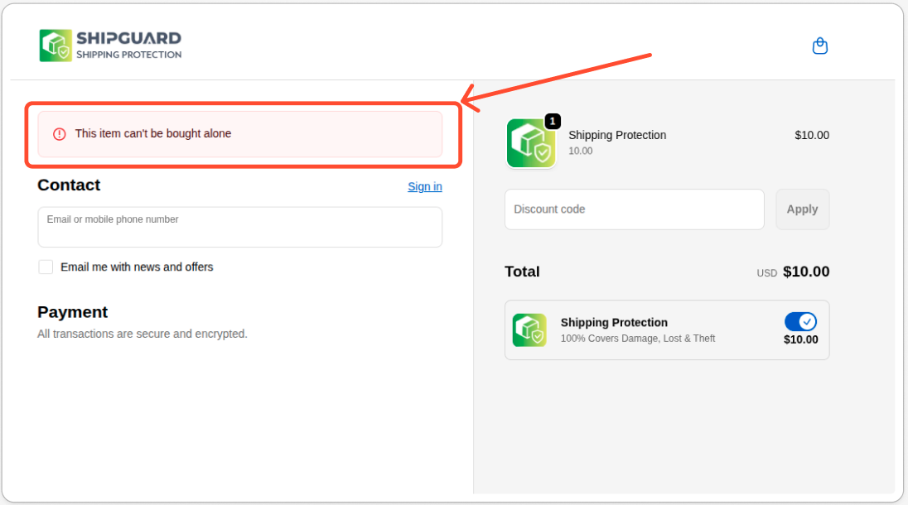Screen dimensions: 908x505
Task: Click '100% Covers Damage, Lost & Theft' text
Action: coord(637,339)
